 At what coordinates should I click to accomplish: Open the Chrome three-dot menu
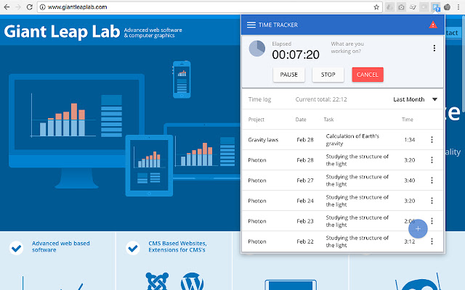(x=458, y=7)
